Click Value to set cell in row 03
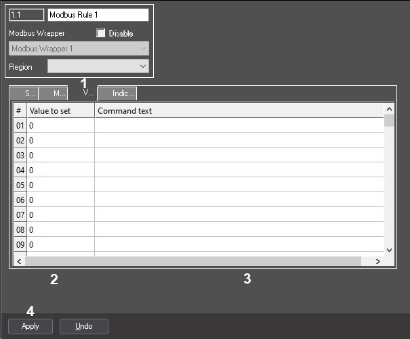 pos(61,156)
